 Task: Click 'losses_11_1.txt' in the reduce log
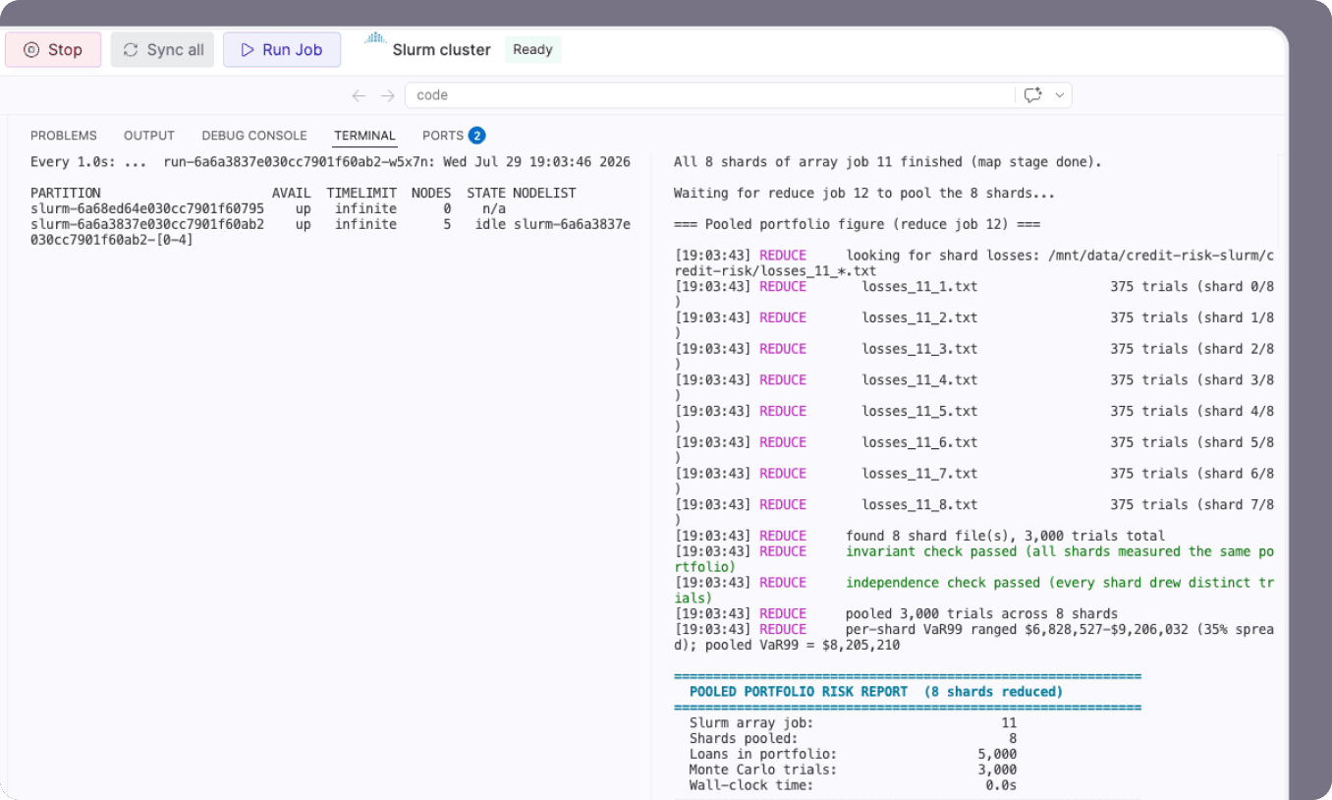click(x=919, y=287)
